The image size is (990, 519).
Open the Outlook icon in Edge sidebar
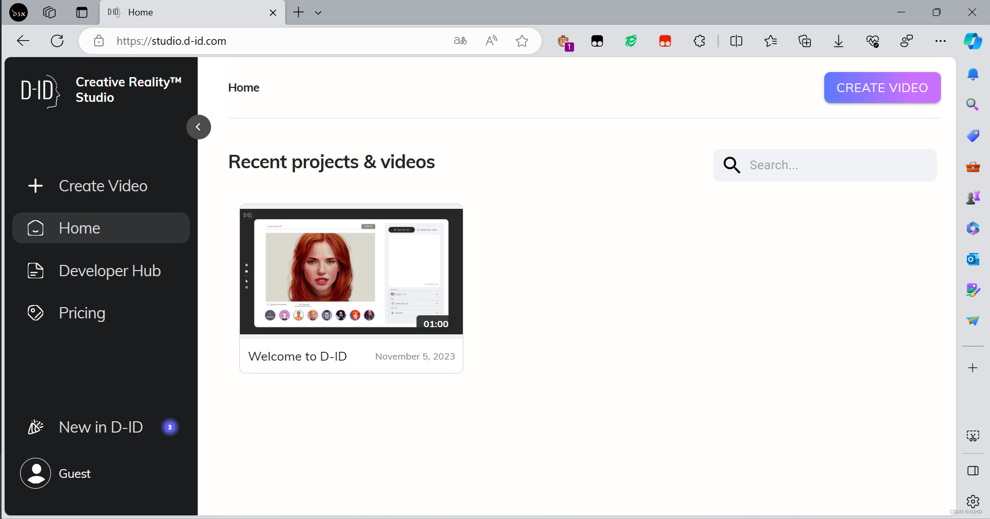(972, 259)
